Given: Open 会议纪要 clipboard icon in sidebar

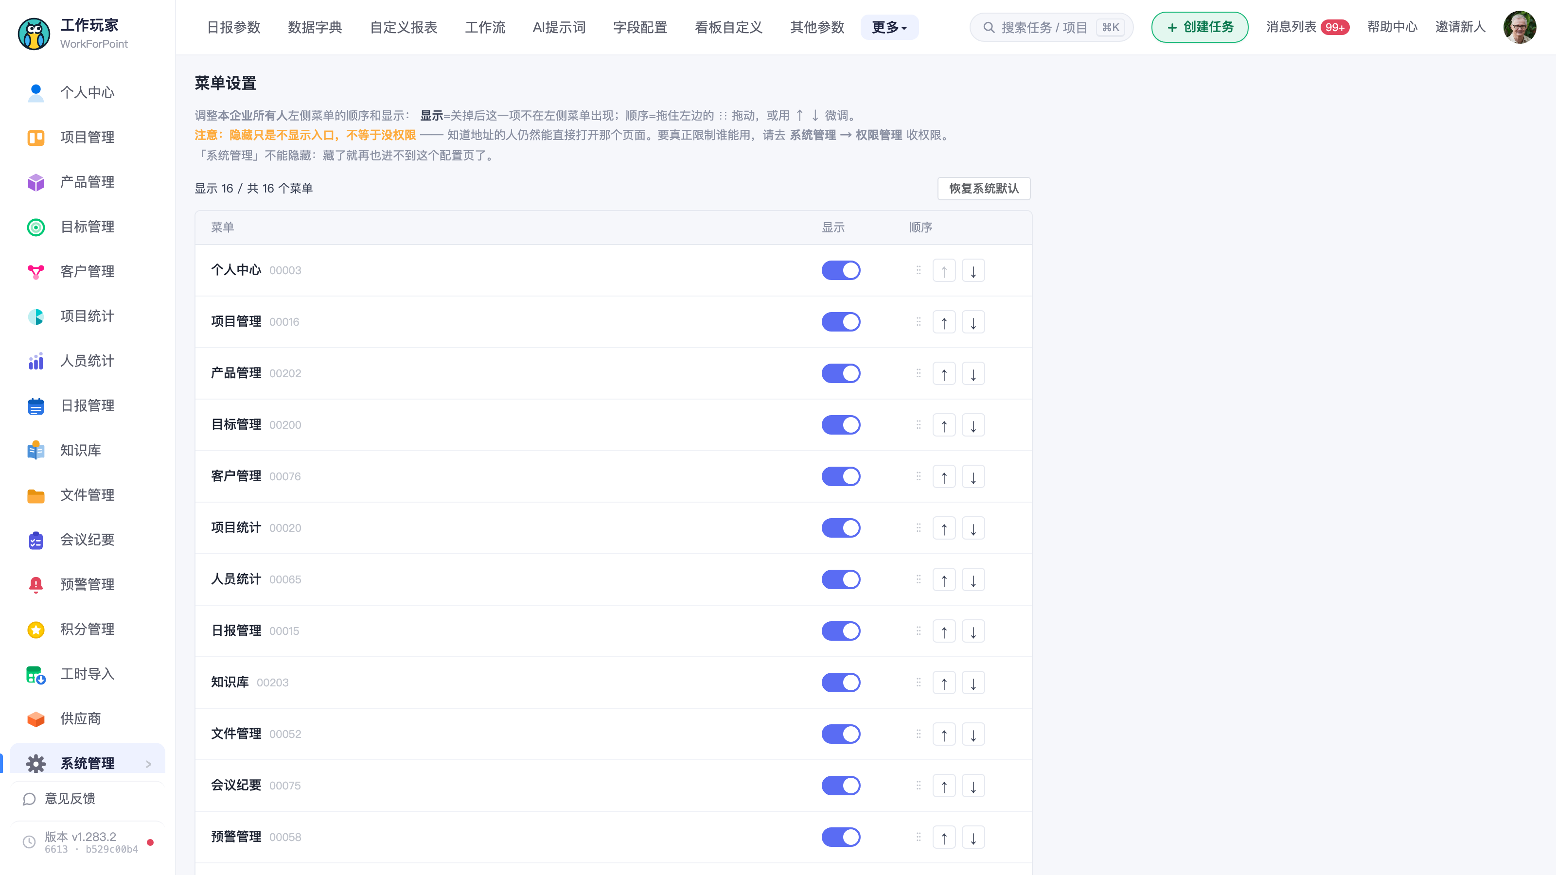Looking at the screenshot, I should (x=35, y=540).
